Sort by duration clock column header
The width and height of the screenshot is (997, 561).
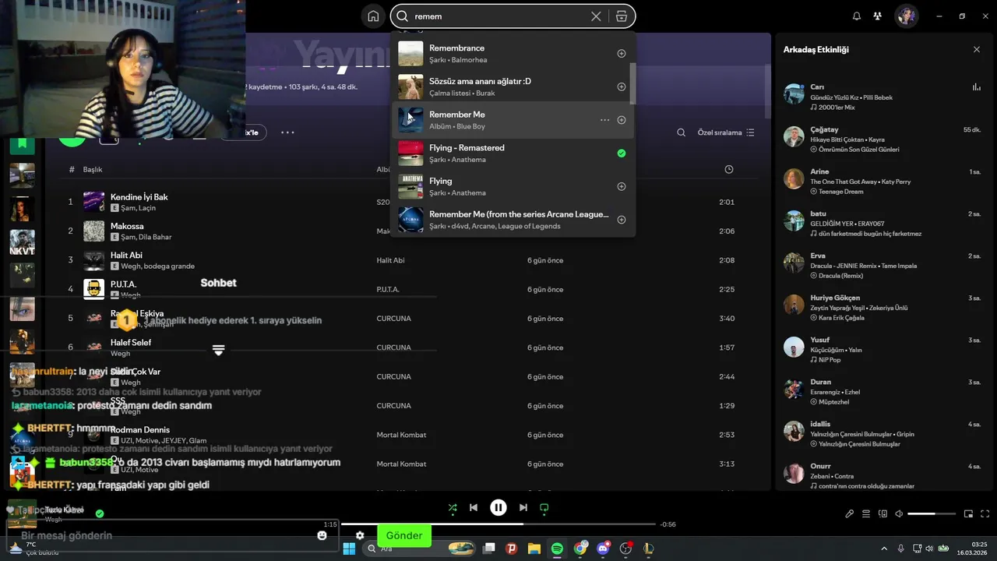728,169
